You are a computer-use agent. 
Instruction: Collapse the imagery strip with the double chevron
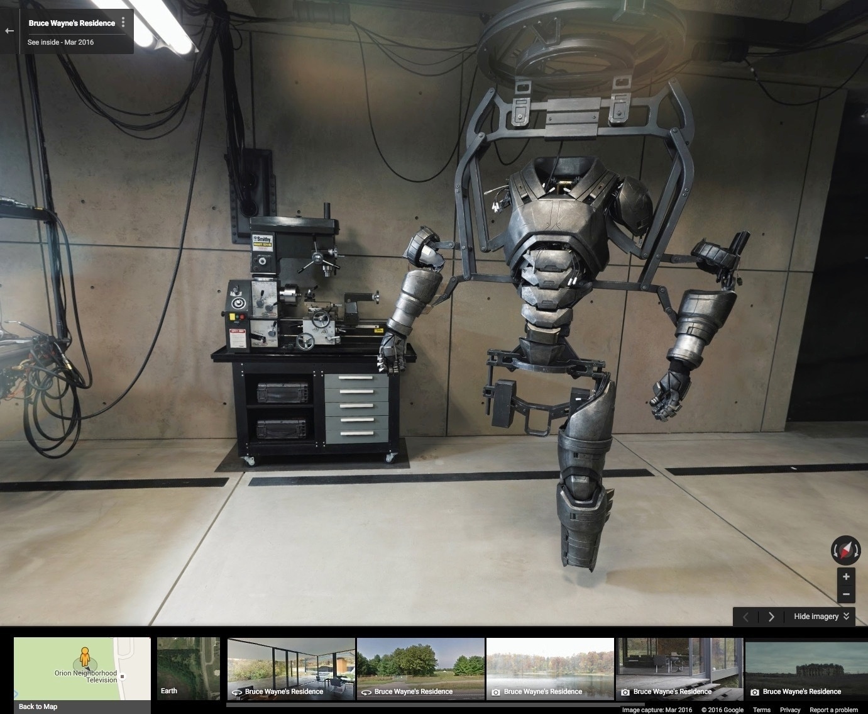pos(847,616)
